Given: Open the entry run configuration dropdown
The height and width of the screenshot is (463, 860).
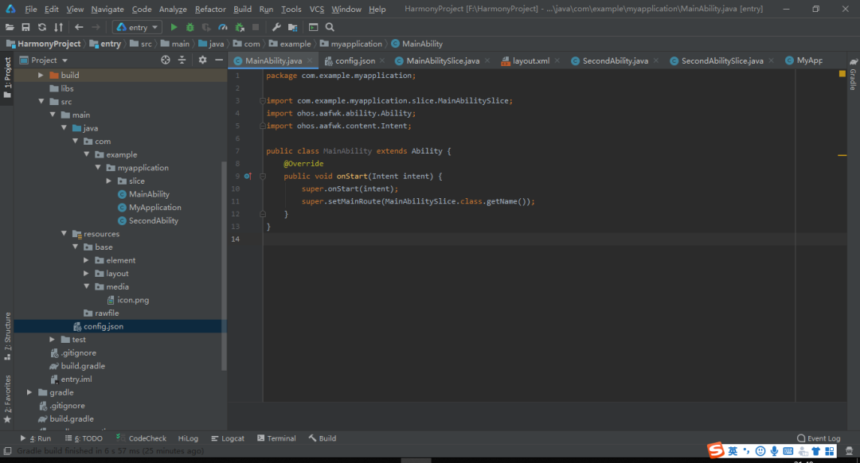Looking at the screenshot, I should 138,27.
